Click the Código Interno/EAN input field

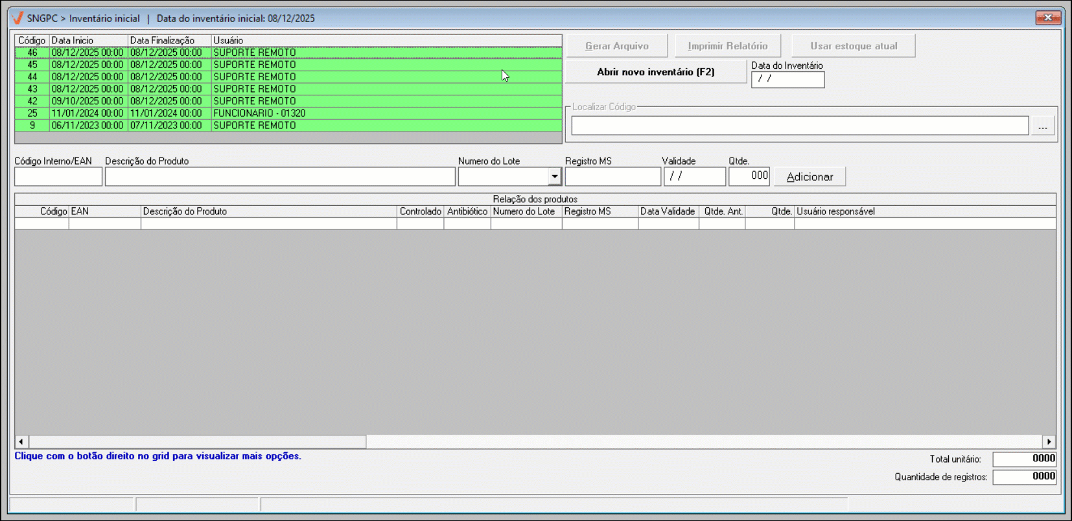coord(58,176)
